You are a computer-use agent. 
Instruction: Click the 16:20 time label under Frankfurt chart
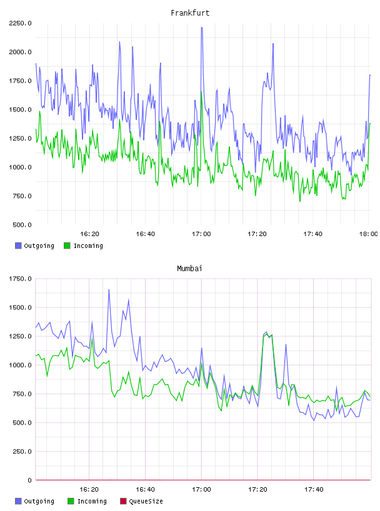pyautogui.click(x=89, y=234)
